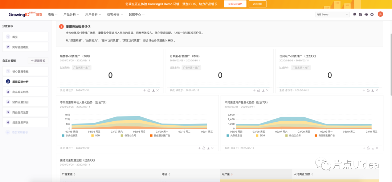This screenshot has height=182, width=392.
Task: Expand the 看板 navigation dropdown
Action: tap(53, 15)
